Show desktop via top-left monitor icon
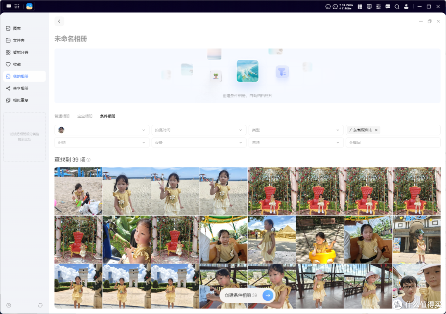 (x=9, y=6)
